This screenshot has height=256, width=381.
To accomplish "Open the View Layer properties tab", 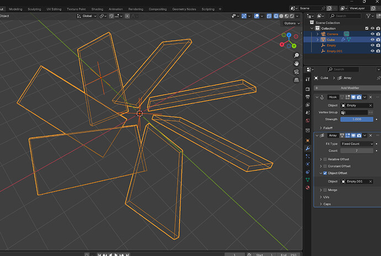I will 308,105.
